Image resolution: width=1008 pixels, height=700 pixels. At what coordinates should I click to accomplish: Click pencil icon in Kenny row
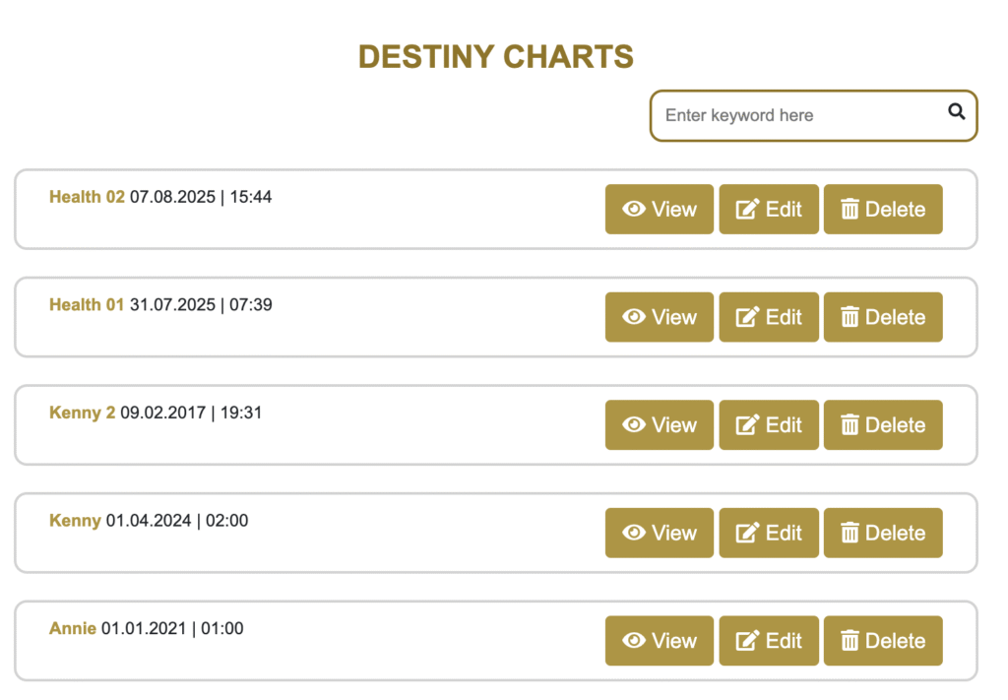748,533
